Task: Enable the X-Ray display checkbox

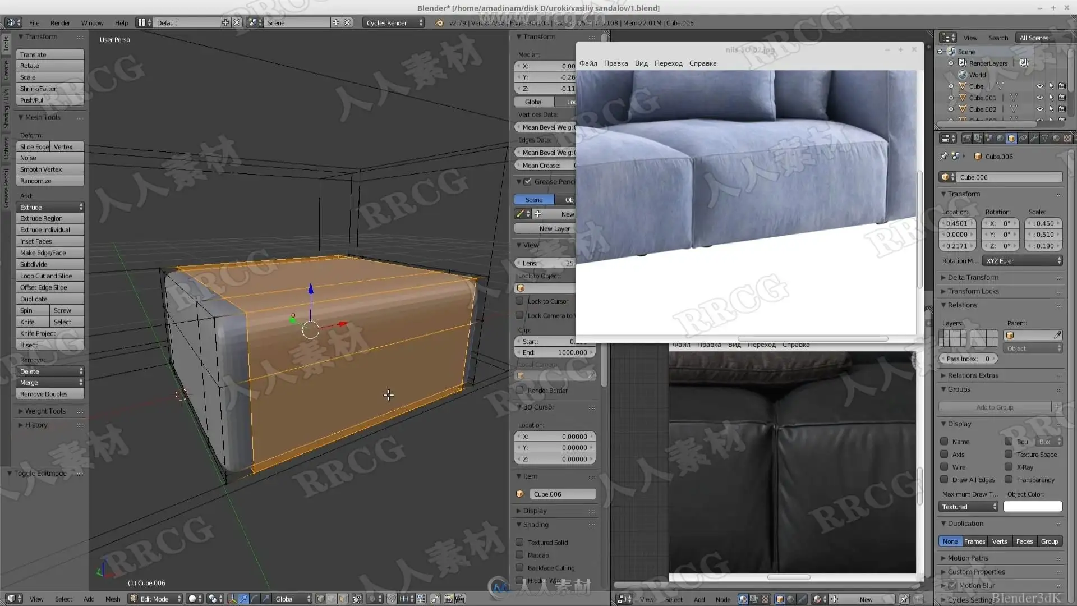Action: [1009, 467]
